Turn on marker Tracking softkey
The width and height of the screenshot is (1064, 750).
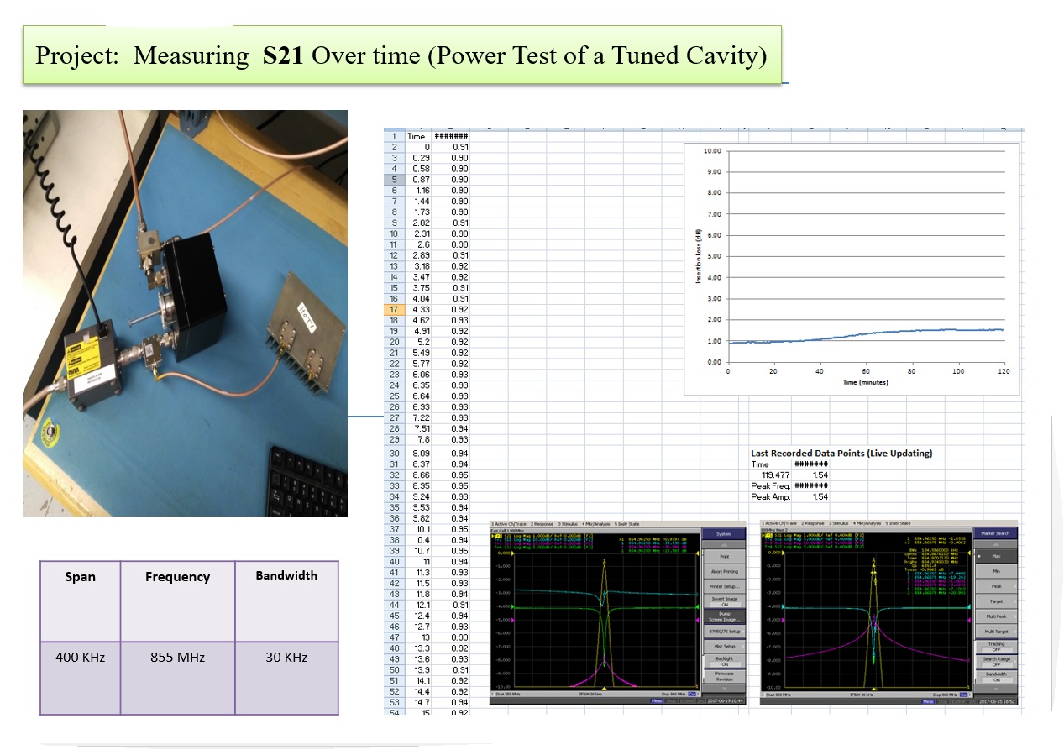(995, 647)
